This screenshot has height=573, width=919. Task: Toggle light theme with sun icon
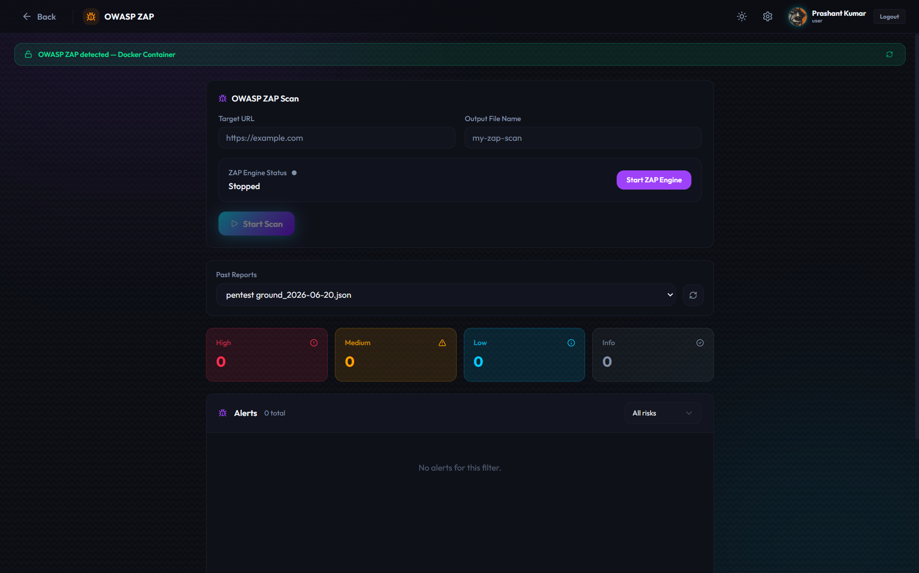(x=742, y=16)
